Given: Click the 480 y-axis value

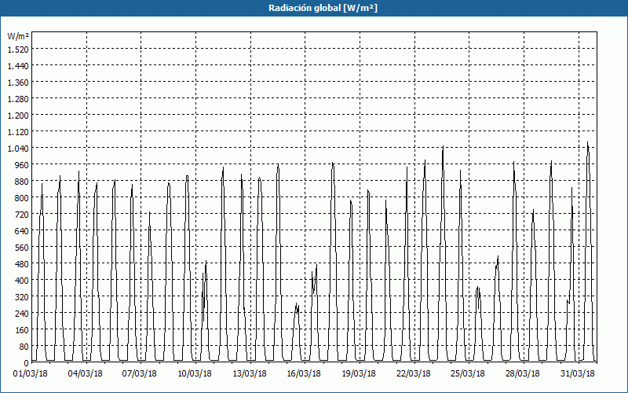Looking at the screenshot, I should 22,264.
